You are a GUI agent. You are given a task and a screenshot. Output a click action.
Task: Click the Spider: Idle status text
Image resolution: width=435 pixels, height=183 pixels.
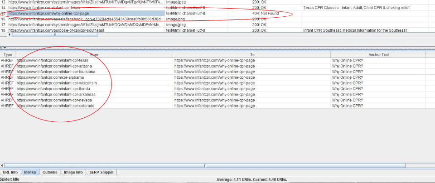tap(10, 179)
